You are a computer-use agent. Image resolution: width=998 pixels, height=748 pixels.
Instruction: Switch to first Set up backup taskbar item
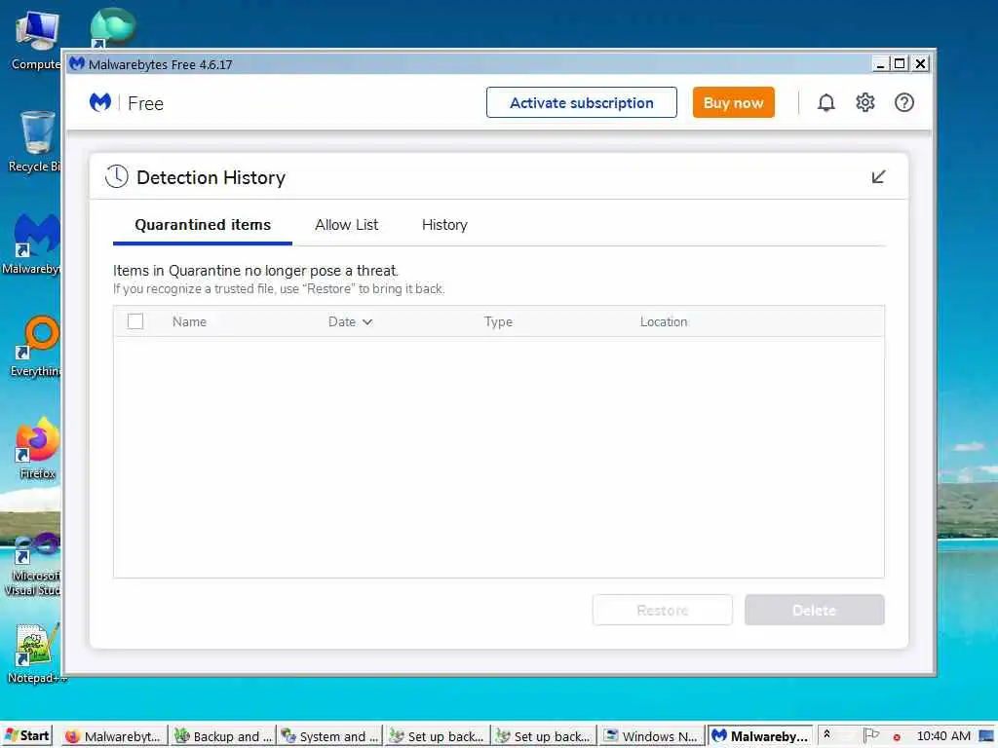click(x=438, y=736)
